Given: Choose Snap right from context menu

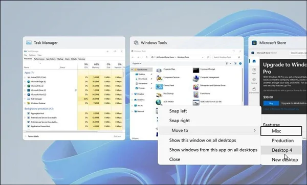Looking at the screenshot, I should pyautogui.click(x=180, y=121).
